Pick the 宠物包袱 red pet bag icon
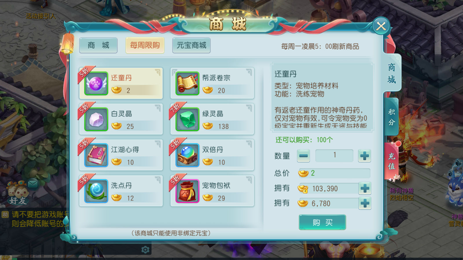This screenshot has width=463, height=260. click(188, 191)
